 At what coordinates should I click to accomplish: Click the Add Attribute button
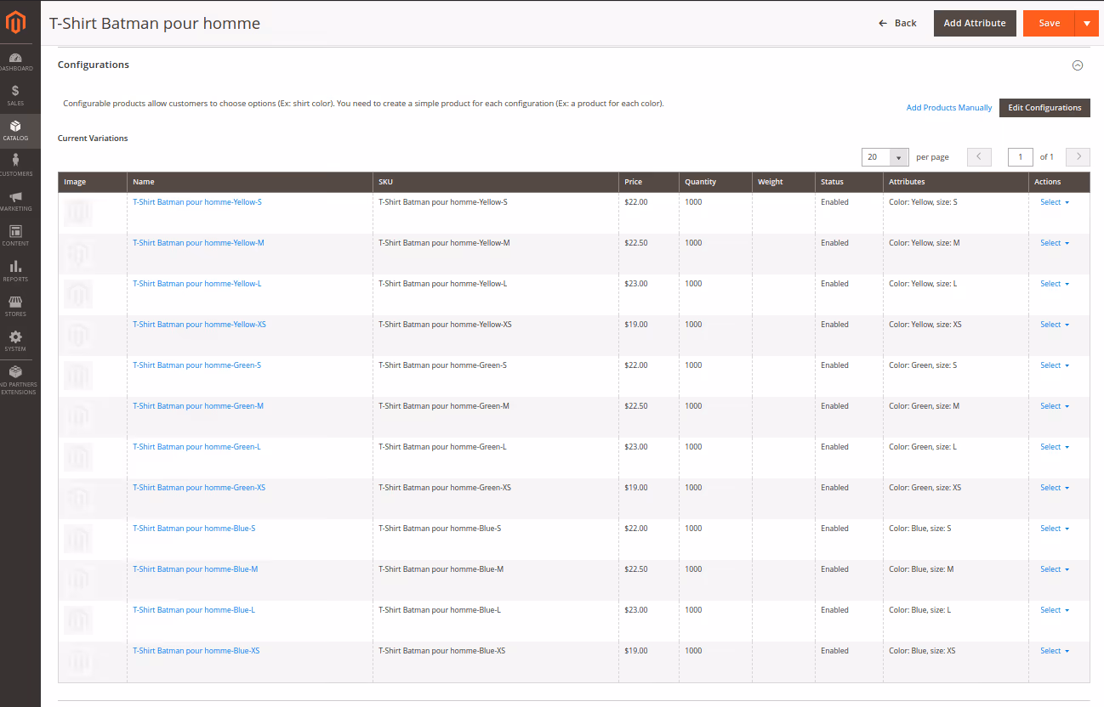click(x=975, y=23)
